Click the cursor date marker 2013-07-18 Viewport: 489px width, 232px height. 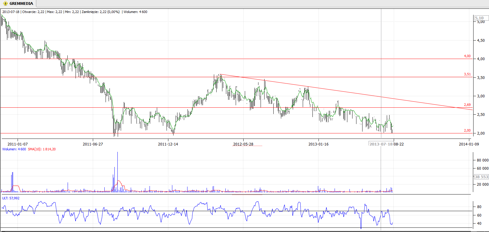click(381, 144)
